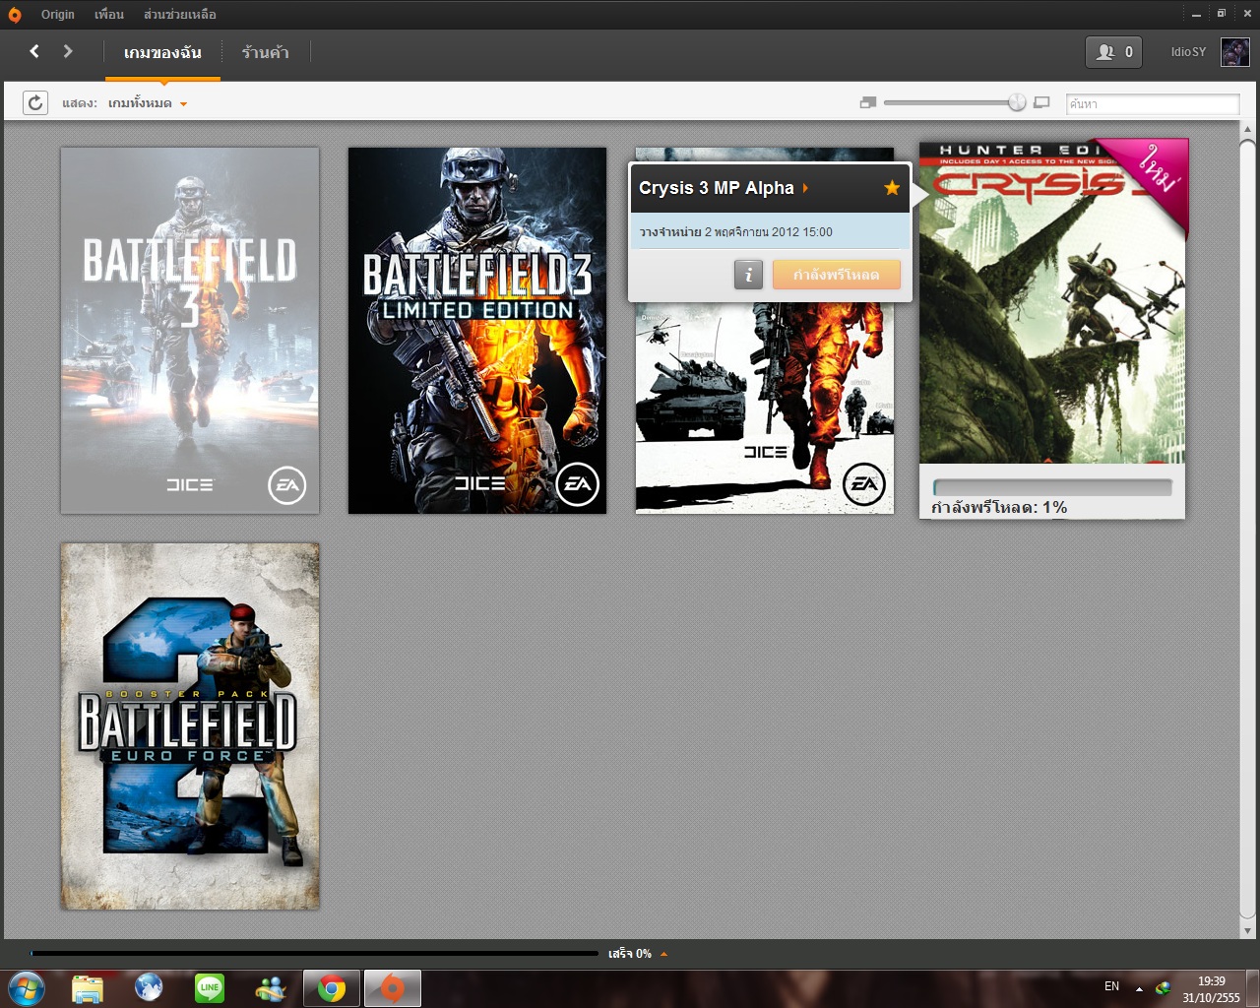Screen dimensions: 1260x1008
Task: Refresh the game library
Action: coord(35,102)
